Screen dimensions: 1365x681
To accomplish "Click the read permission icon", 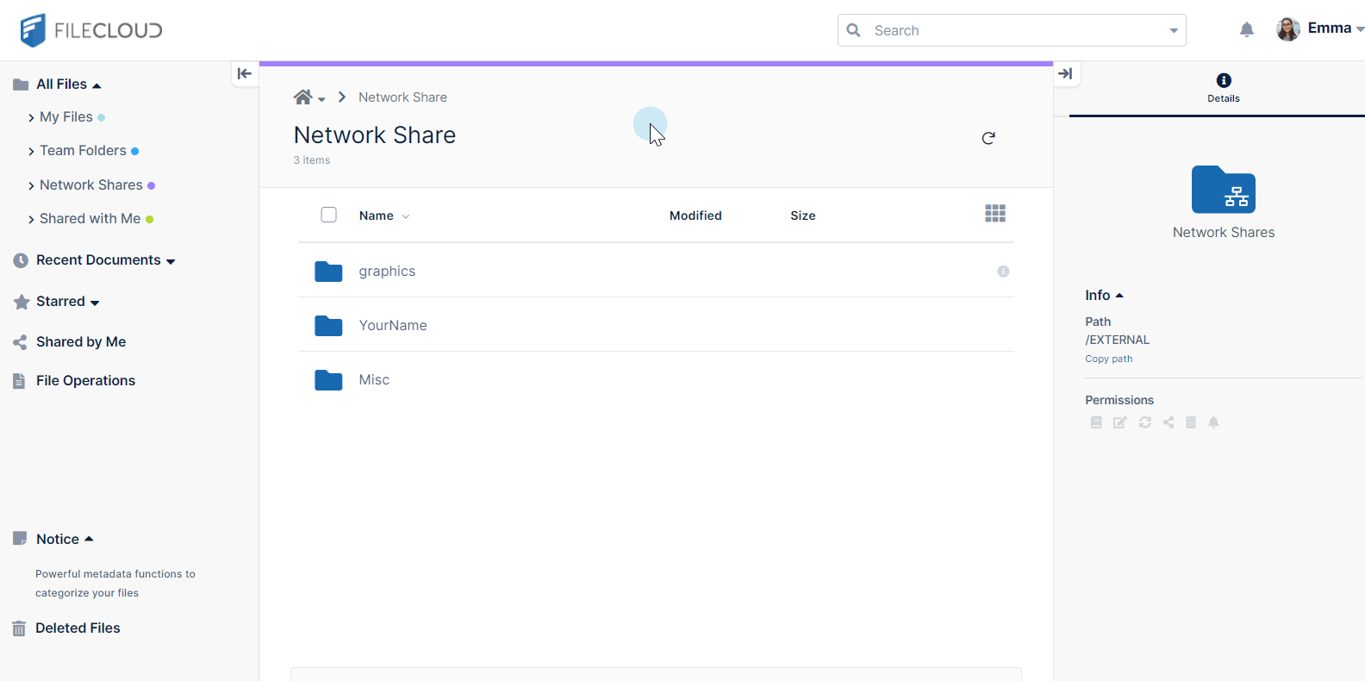I will (1096, 422).
